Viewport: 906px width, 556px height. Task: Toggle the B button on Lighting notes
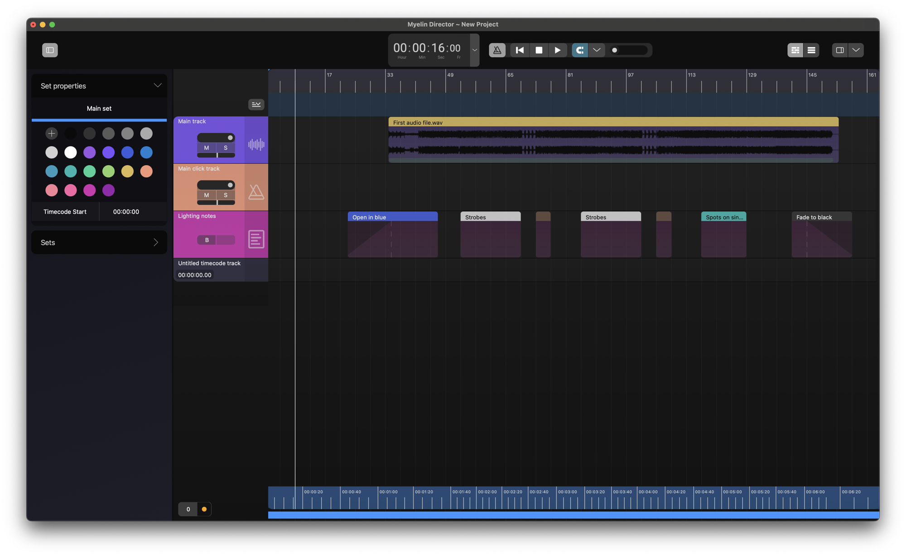tap(207, 240)
